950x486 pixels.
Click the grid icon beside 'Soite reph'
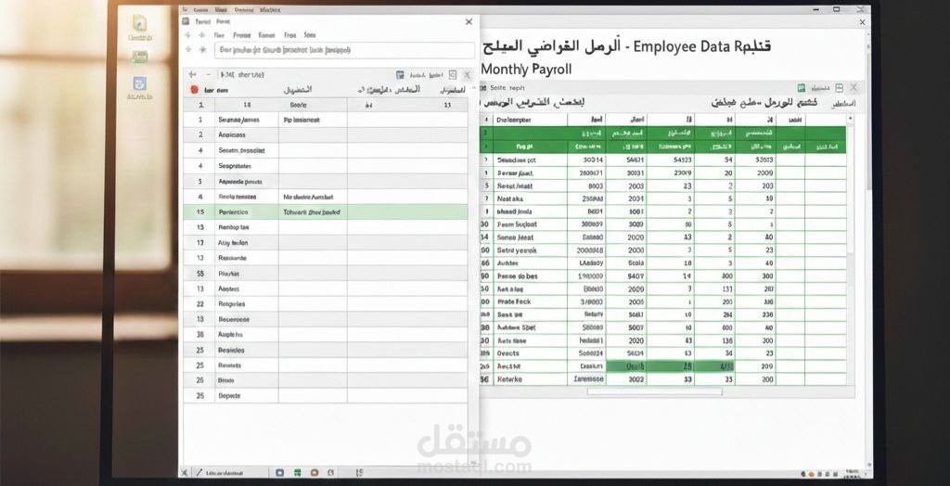[x=483, y=88]
